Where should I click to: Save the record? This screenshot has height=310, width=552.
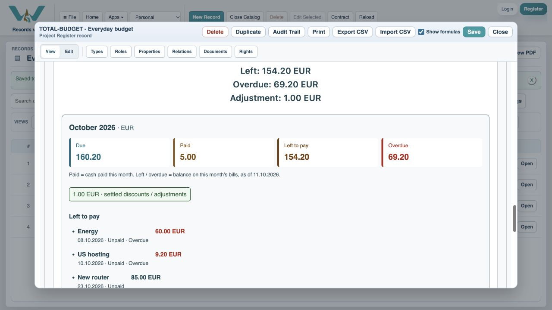474,32
